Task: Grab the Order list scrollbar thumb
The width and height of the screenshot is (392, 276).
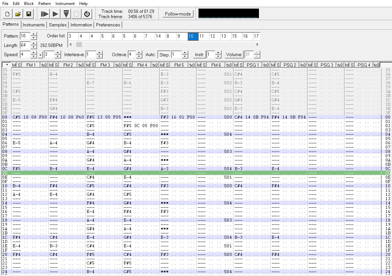Action: click(x=79, y=45)
